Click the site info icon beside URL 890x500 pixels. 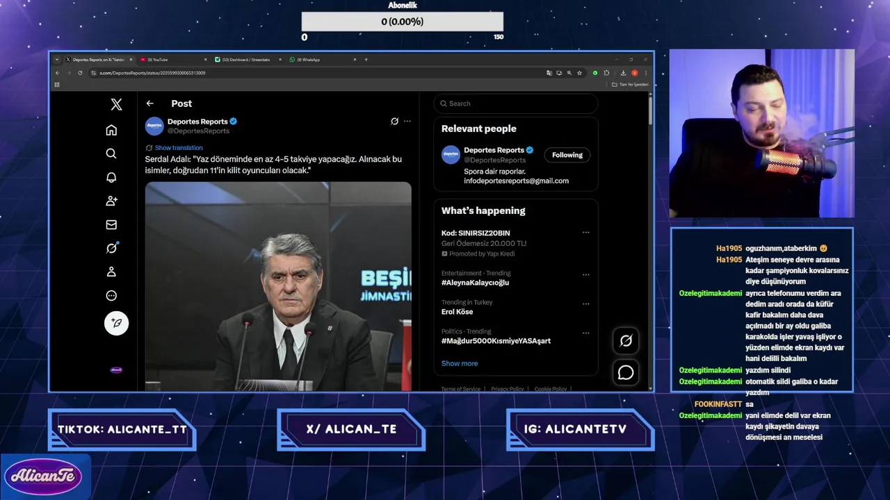click(x=93, y=73)
